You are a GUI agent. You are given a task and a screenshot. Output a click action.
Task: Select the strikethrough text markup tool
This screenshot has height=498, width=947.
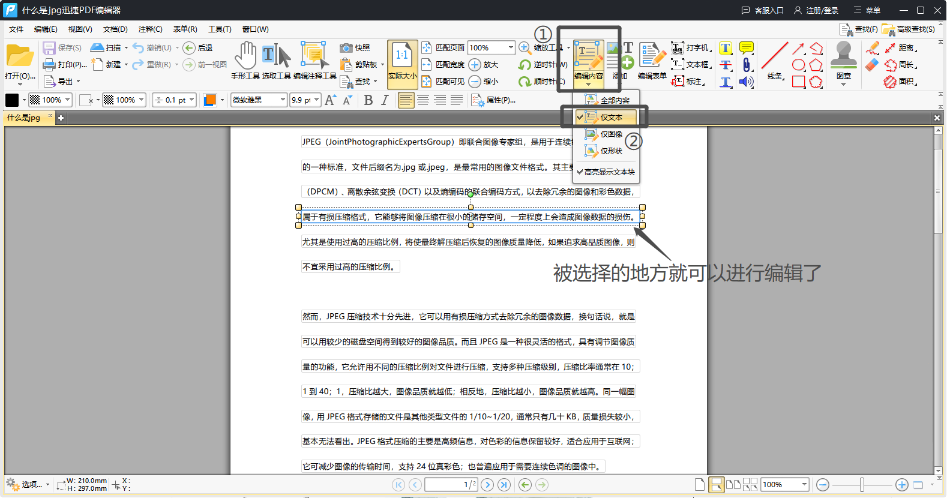[726, 65]
